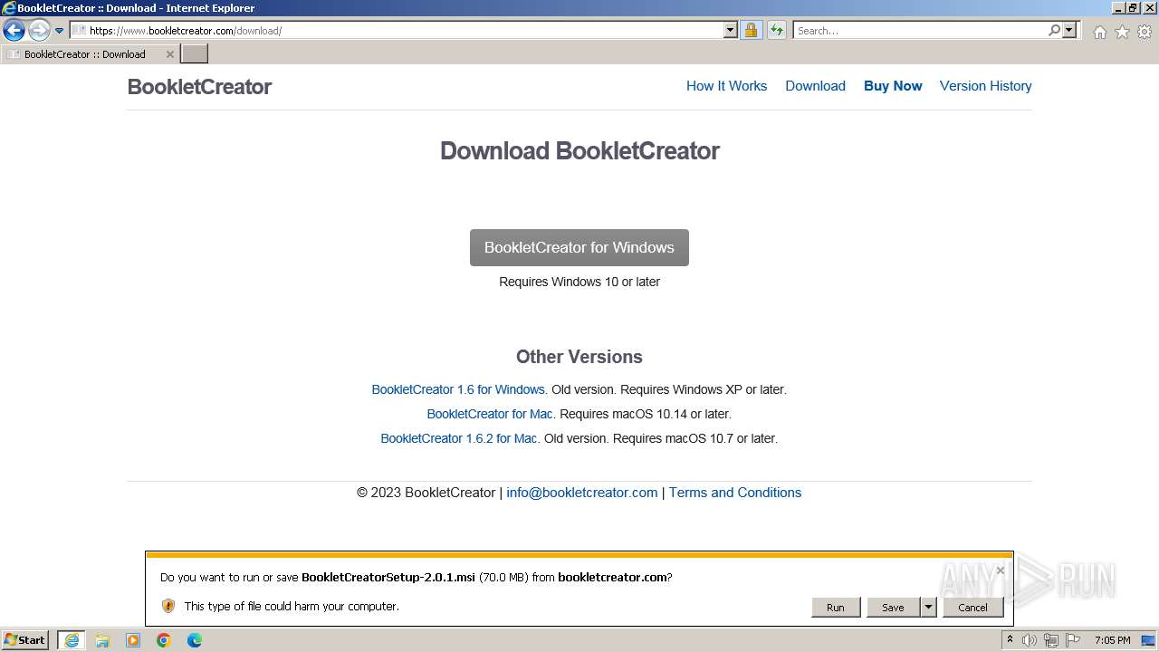Click the BookletCreator site logo
This screenshot has height=652, width=1159.
coord(199,87)
